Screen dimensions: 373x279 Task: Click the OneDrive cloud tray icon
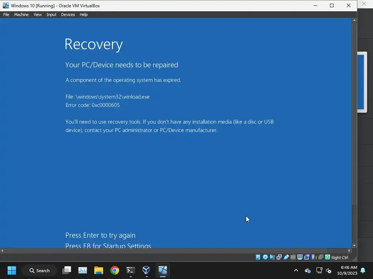[308, 270]
